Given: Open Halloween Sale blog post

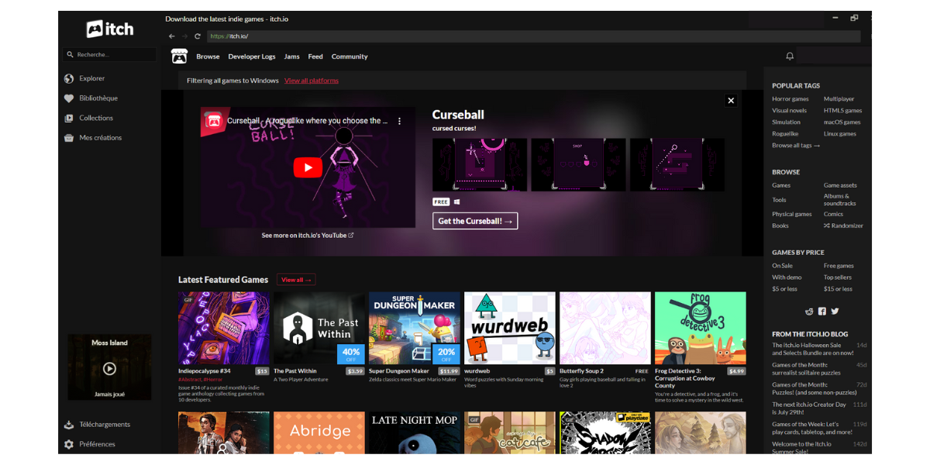Looking at the screenshot, I should [812, 349].
